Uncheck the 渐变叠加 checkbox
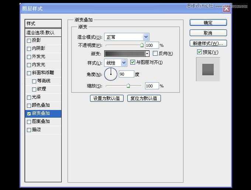The width and height of the screenshot is (251, 190). pyautogui.click(x=29, y=114)
